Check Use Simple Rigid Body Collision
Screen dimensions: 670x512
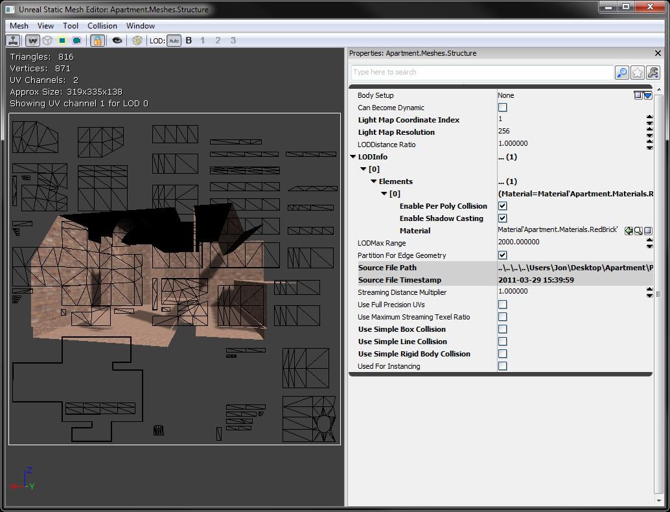click(503, 354)
